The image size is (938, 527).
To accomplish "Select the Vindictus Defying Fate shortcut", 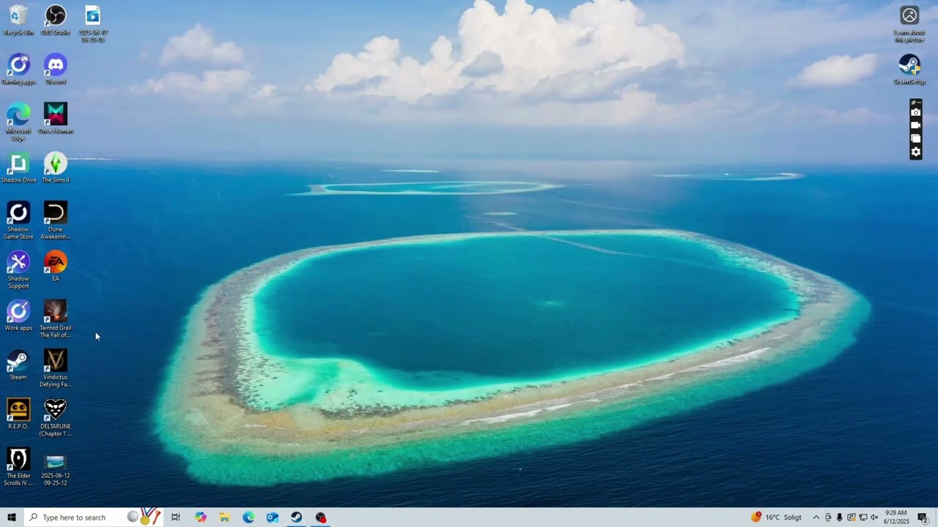I will 56,367.
